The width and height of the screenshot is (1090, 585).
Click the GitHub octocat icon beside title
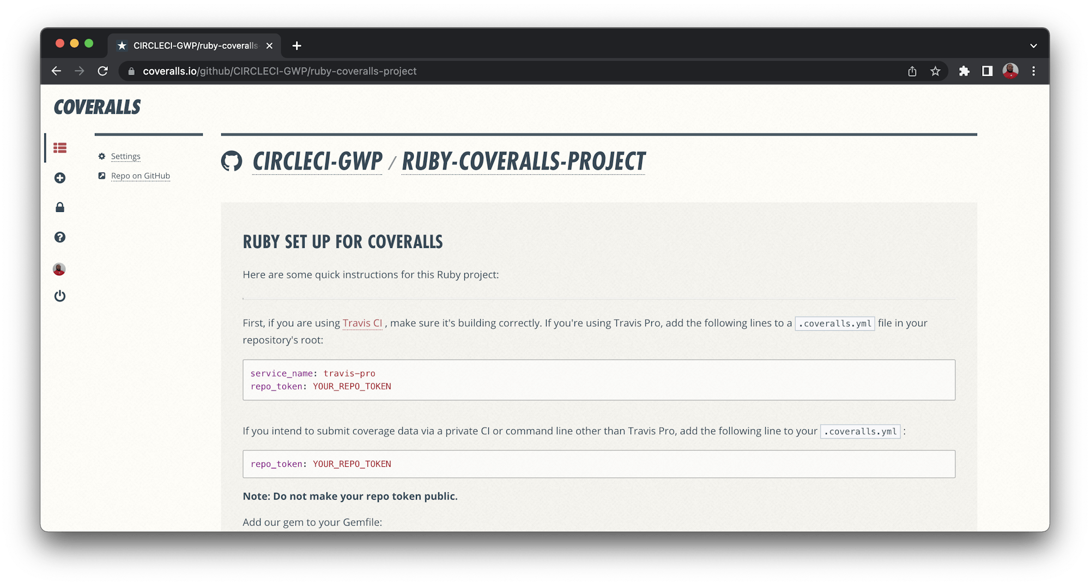[232, 161]
